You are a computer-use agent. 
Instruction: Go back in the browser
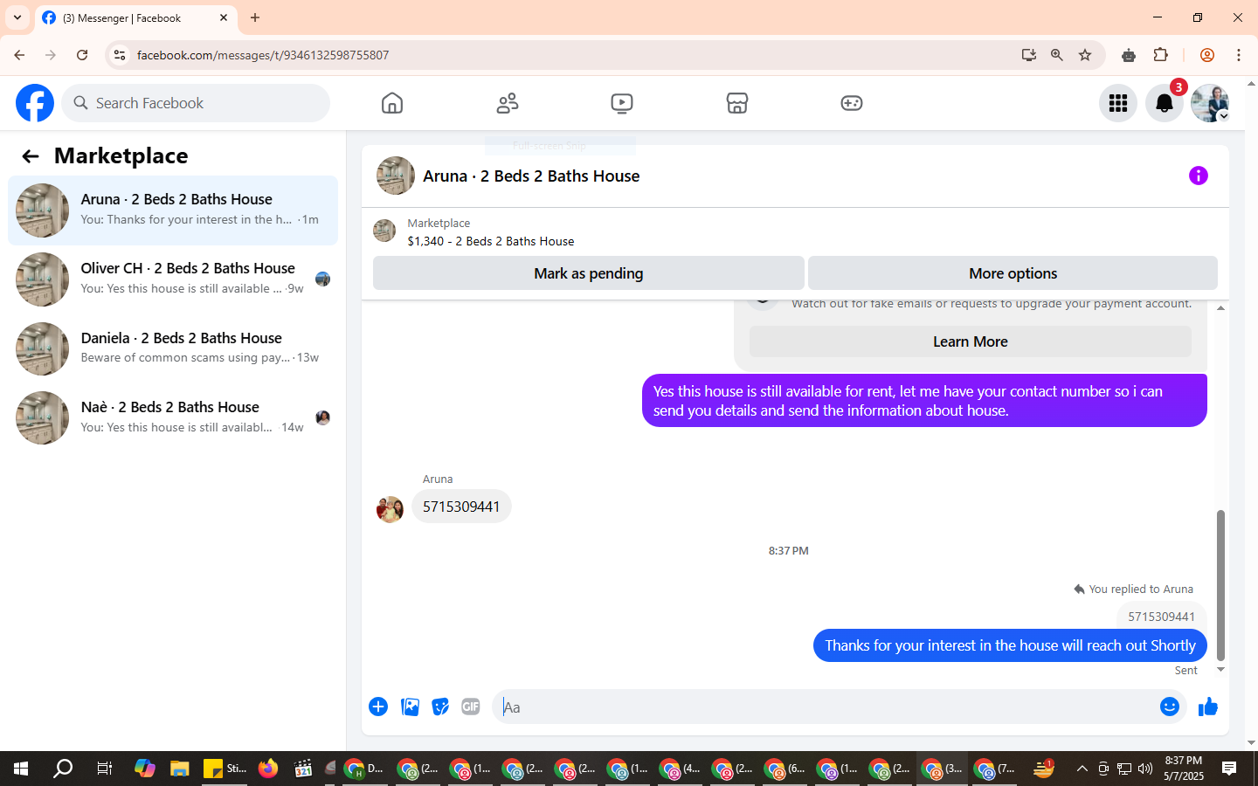tap(19, 55)
